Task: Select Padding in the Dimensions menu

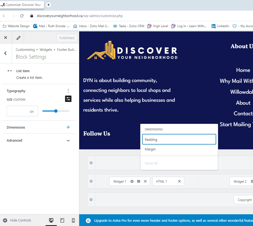Action: 179,139
